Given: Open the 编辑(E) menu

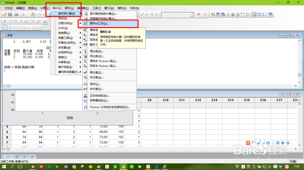Looking at the screenshot, I should pyautogui.click(x=20, y=8).
